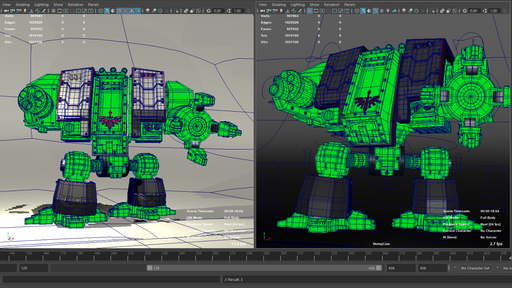
Task: Enable Smooth Shade All in right panel
Action: 363,11
